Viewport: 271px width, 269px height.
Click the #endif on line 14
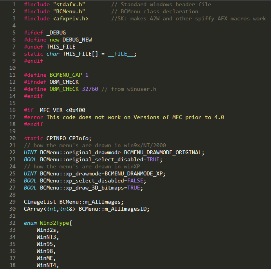click(x=34, y=96)
